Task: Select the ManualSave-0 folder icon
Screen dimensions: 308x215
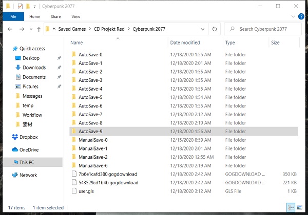Action: pyautogui.click(x=74, y=140)
